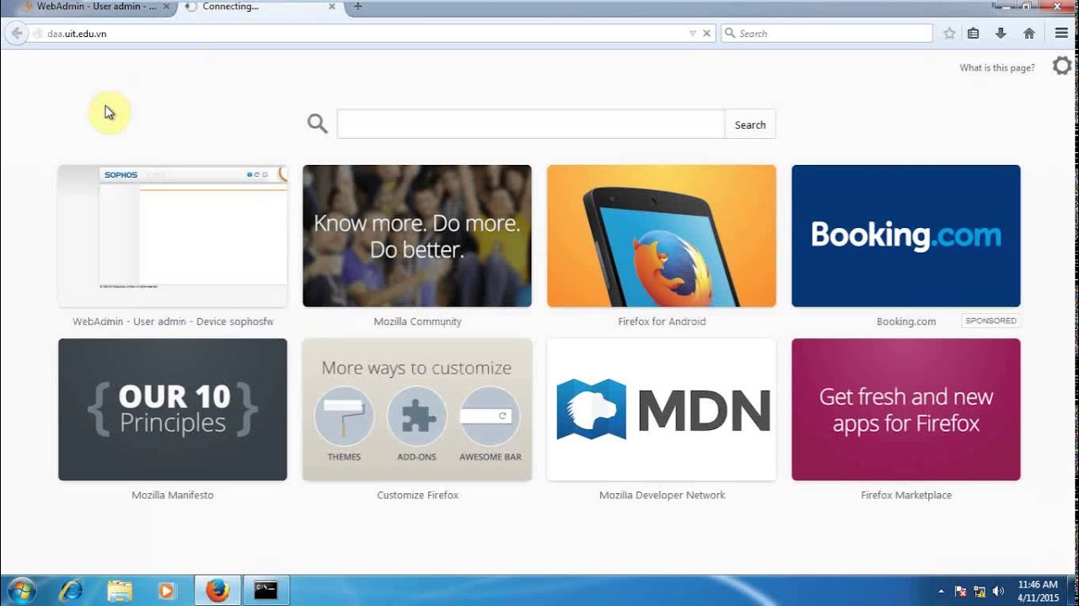The image size is (1079, 606).
Task: Open the Downloads arrow in the toolbar
Action: [1001, 34]
